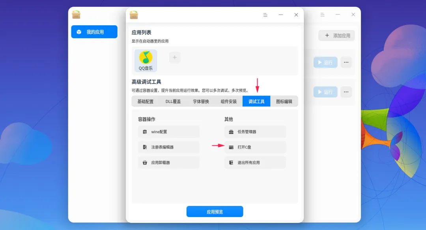This screenshot has height=230, width=426.
Task: Open 应用卸载器 uninstaller
Action: (x=168, y=163)
